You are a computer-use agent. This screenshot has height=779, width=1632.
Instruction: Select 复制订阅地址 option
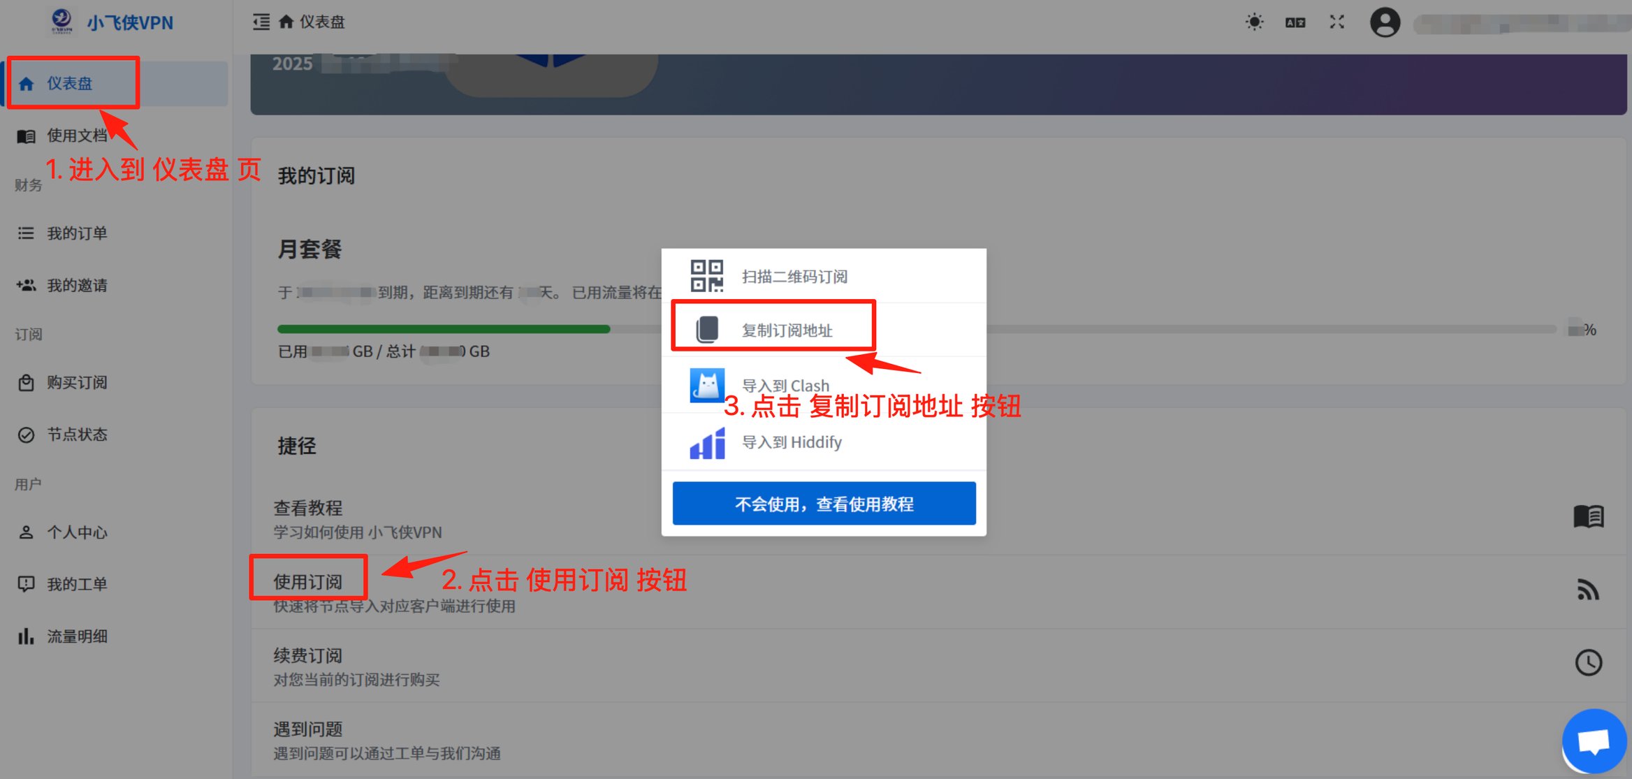787,330
